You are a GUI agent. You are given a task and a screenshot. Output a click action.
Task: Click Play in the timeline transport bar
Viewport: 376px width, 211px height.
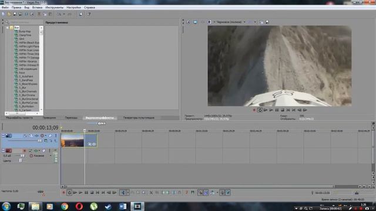click(80, 193)
